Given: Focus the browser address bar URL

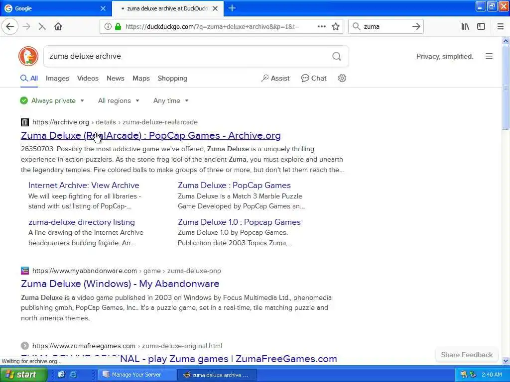Looking at the screenshot, I should pyautogui.click(x=211, y=27).
